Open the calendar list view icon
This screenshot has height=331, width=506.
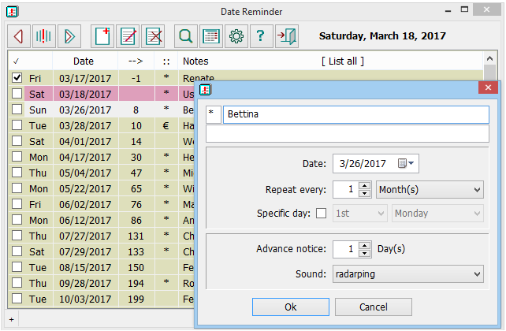211,36
